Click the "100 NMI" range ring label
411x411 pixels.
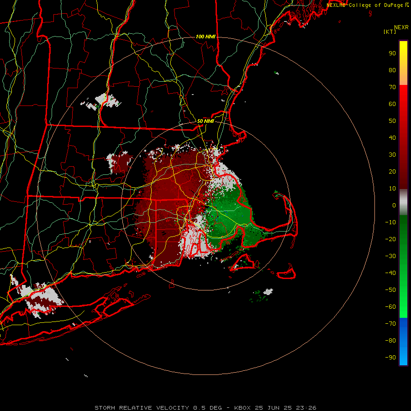pyautogui.click(x=205, y=37)
